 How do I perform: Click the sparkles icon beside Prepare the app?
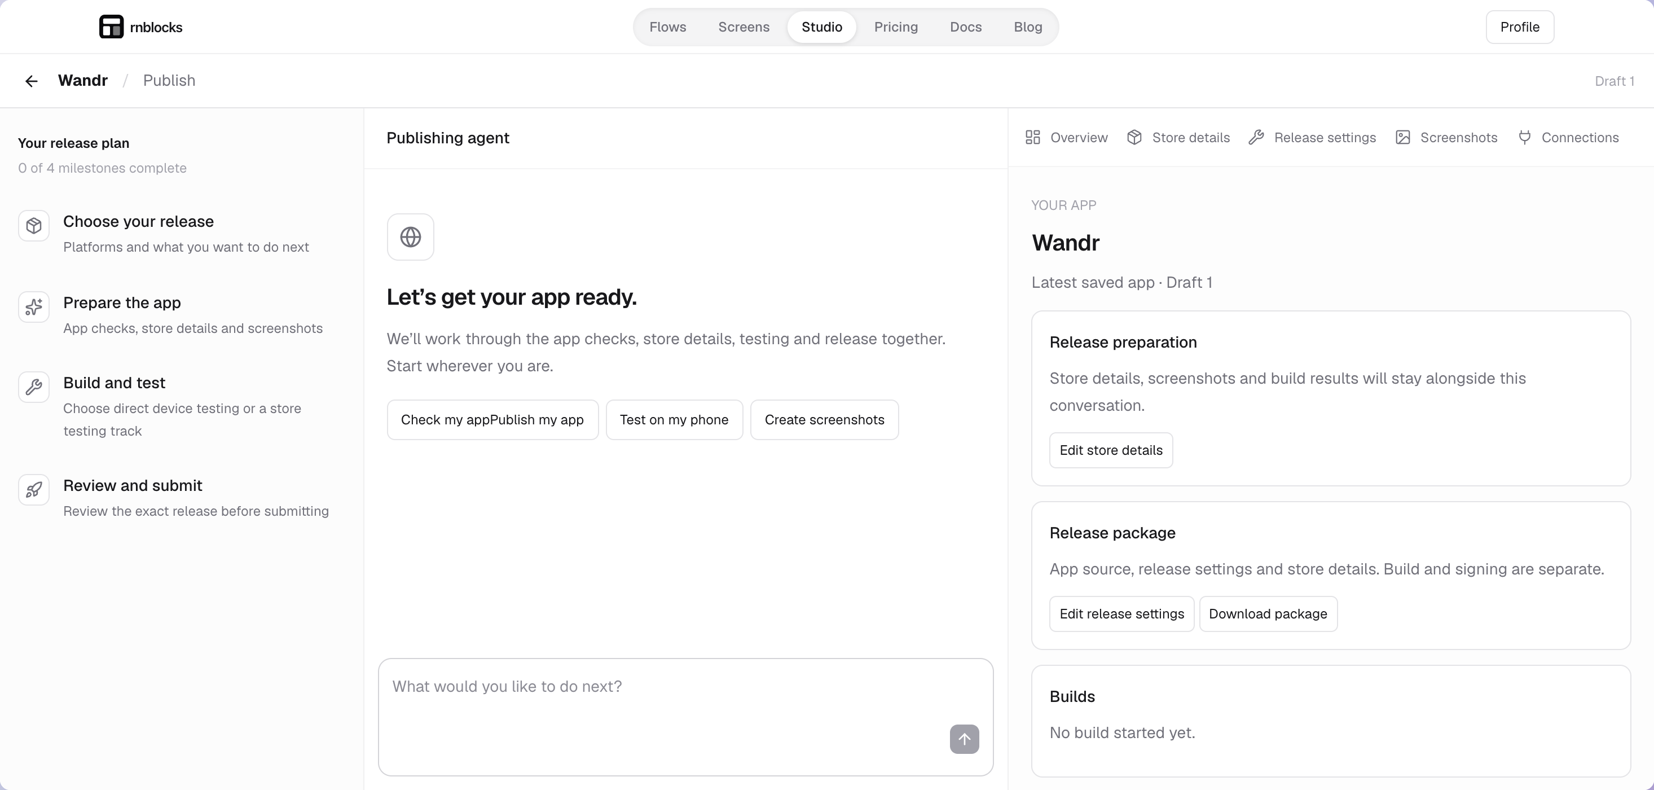[x=34, y=307]
